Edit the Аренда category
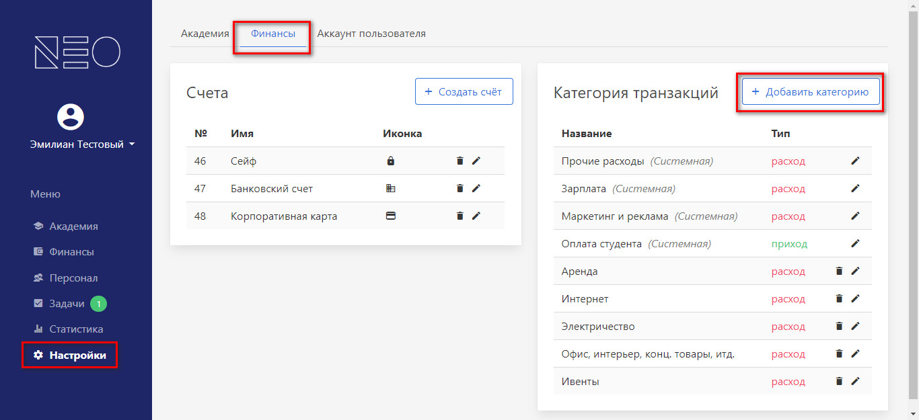 856,271
